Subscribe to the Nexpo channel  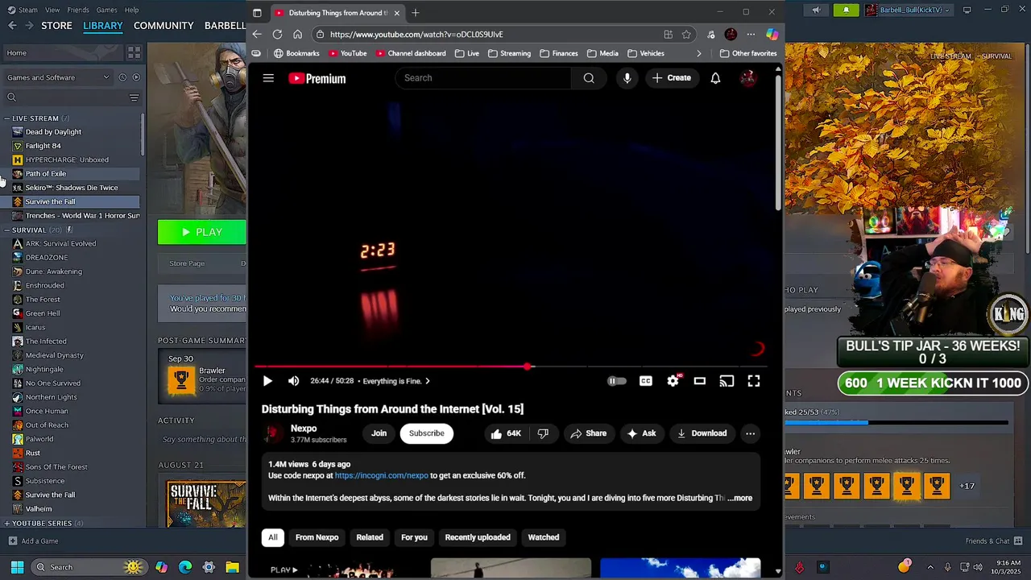pyautogui.click(x=426, y=433)
